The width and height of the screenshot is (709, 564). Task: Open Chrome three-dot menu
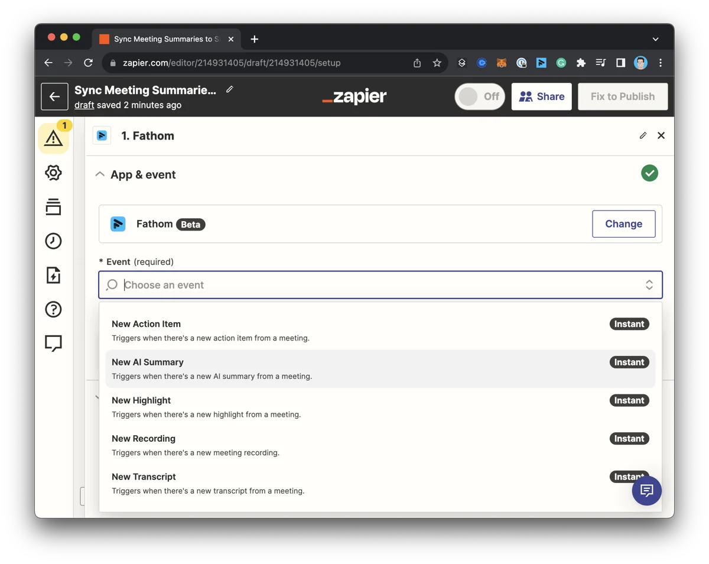point(661,63)
